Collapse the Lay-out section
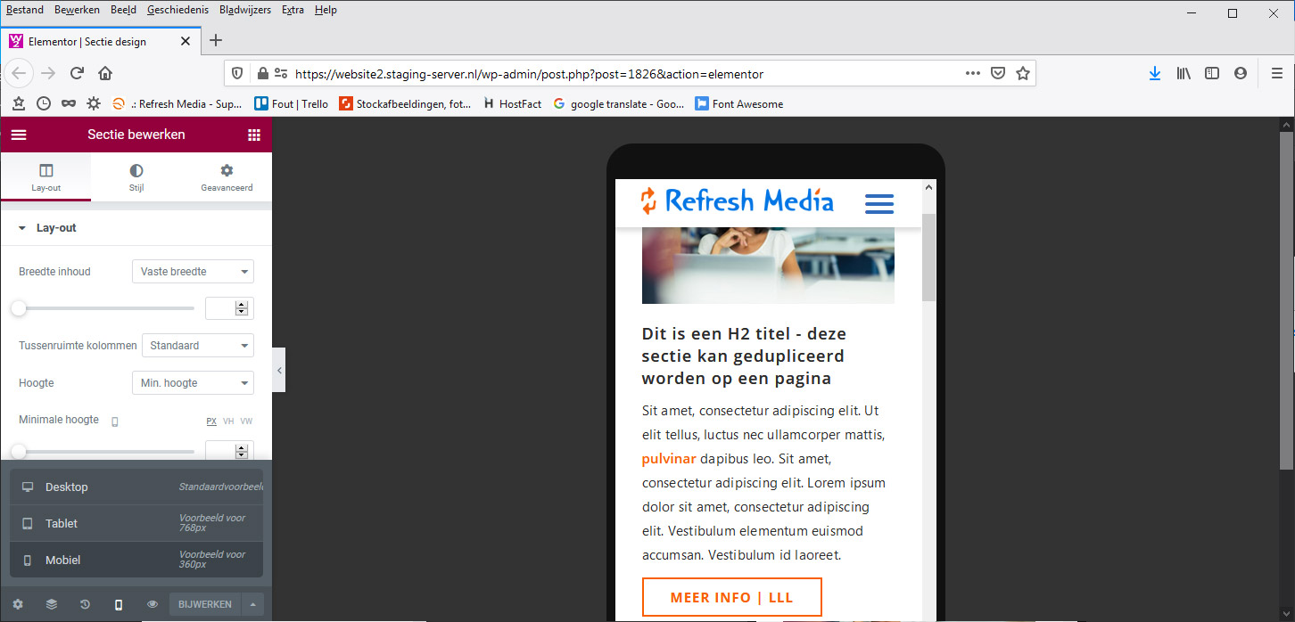This screenshot has height=622, width=1295. 22,228
